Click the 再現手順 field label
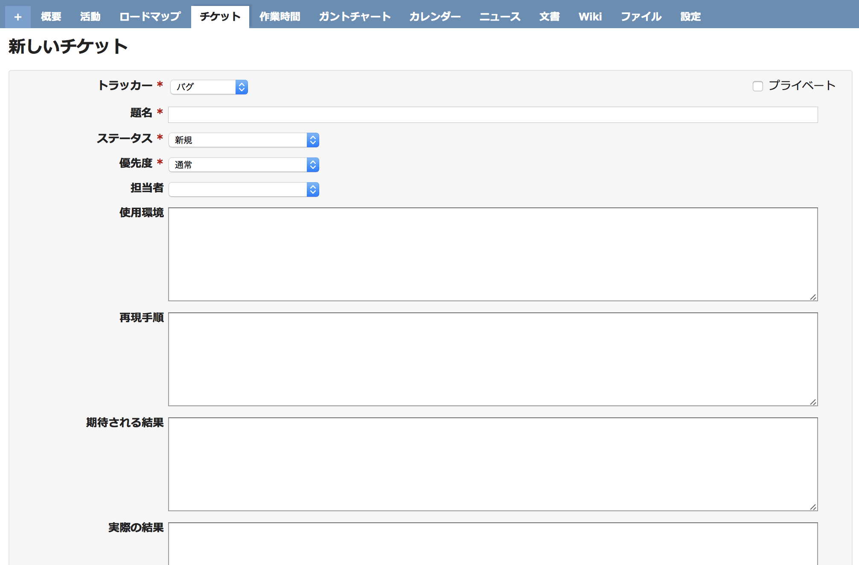859x565 pixels. point(141,317)
